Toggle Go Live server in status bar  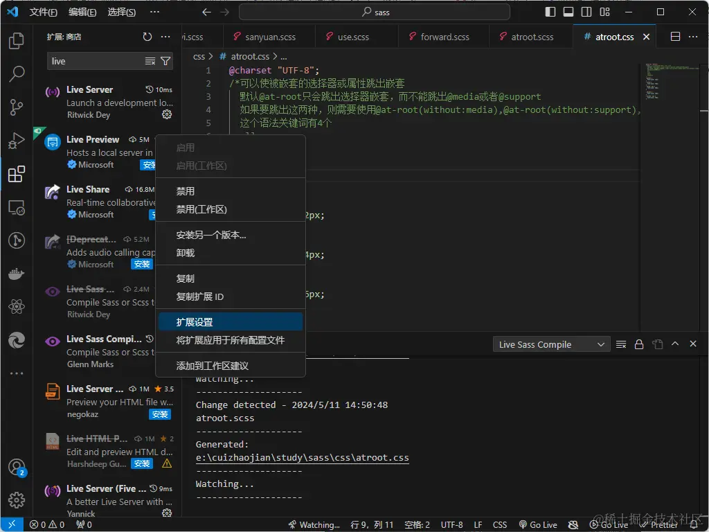(537, 525)
